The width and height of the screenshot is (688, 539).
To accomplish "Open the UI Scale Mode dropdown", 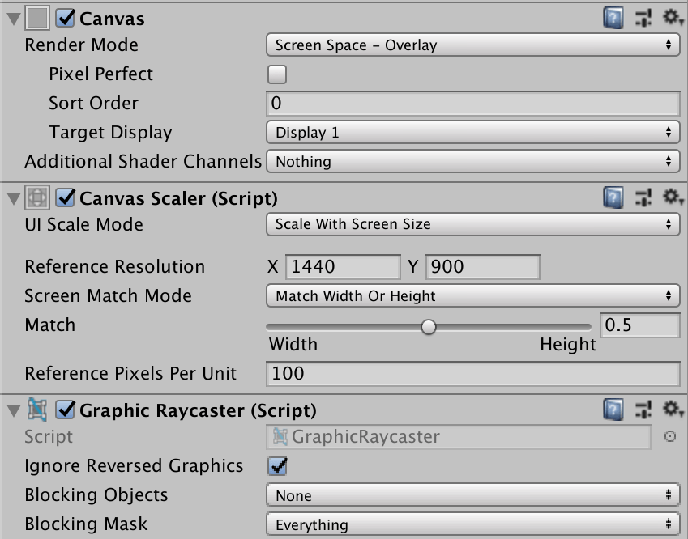I will tap(472, 224).
